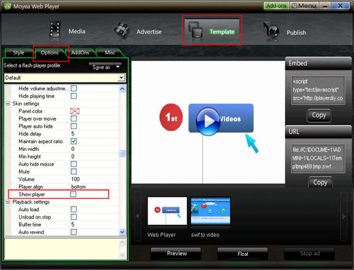Switch to the Options tab
The image size is (354, 270).
[x=50, y=53]
